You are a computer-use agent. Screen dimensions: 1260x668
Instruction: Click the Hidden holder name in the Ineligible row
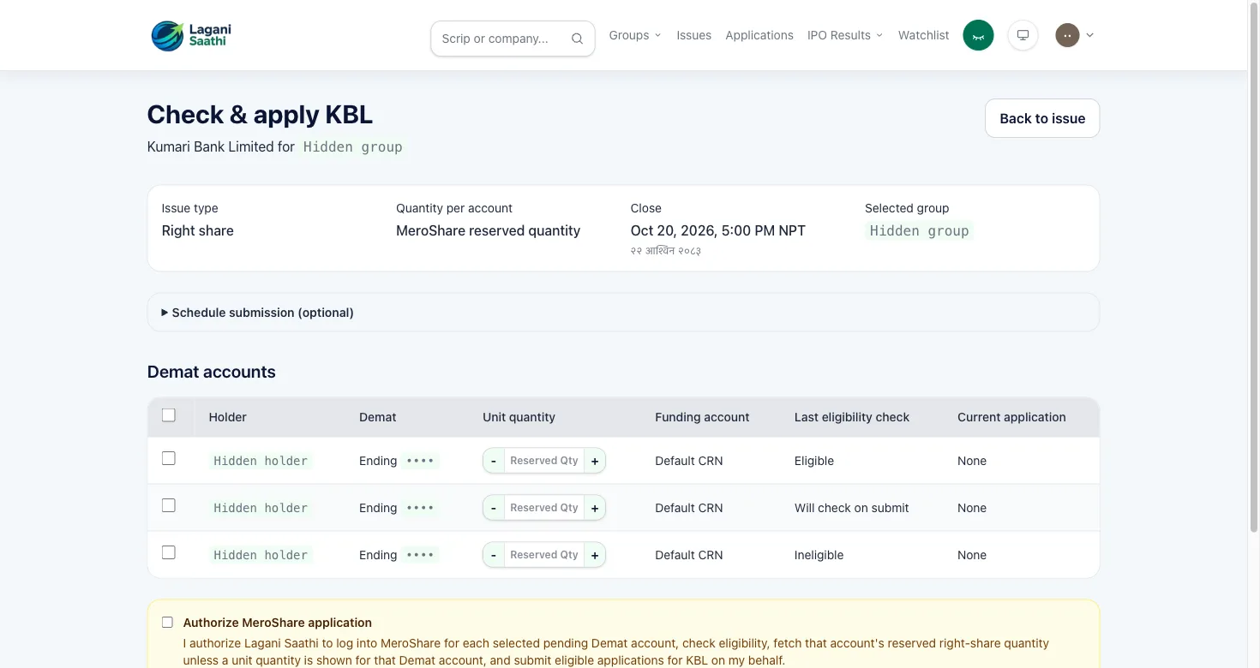261,555
